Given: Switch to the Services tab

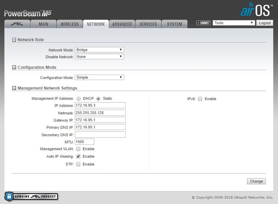Looking at the screenshot, I should (148, 24).
